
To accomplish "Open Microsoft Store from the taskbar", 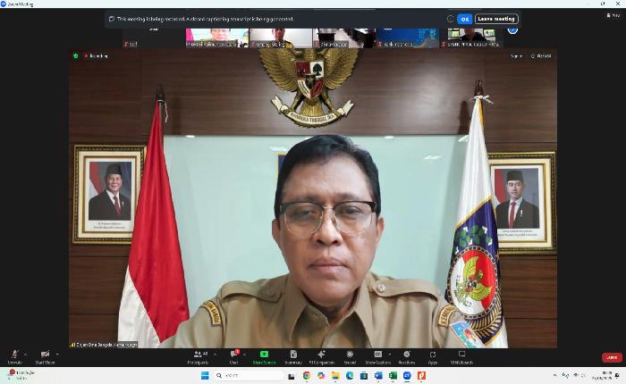I will (x=364, y=375).
